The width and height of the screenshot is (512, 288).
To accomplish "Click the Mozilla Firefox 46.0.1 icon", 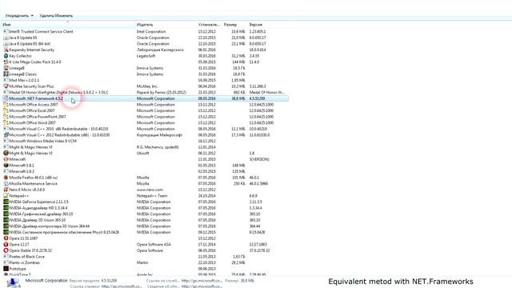I will (x=6, y=178).
